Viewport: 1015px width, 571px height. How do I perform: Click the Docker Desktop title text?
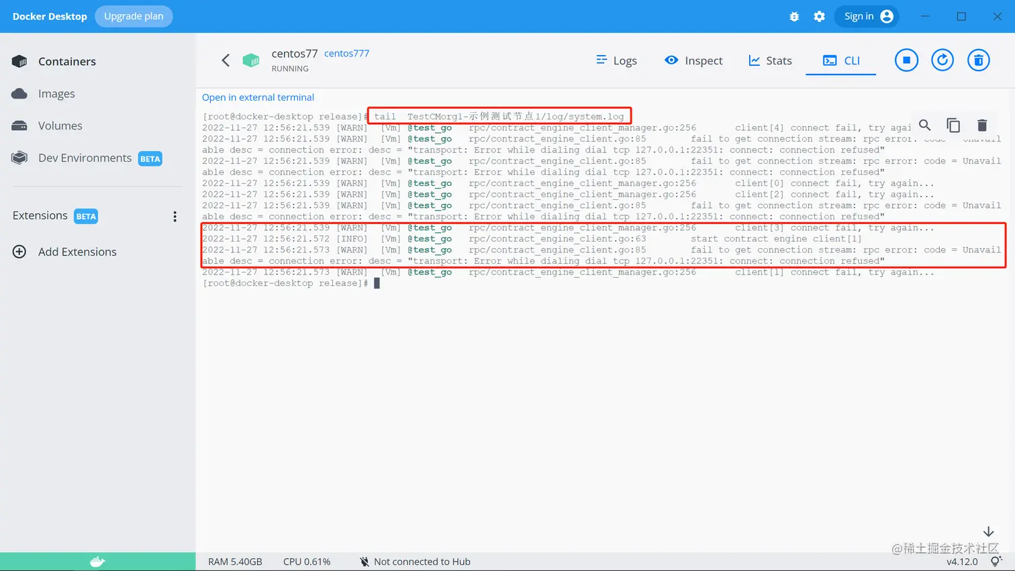50,16
